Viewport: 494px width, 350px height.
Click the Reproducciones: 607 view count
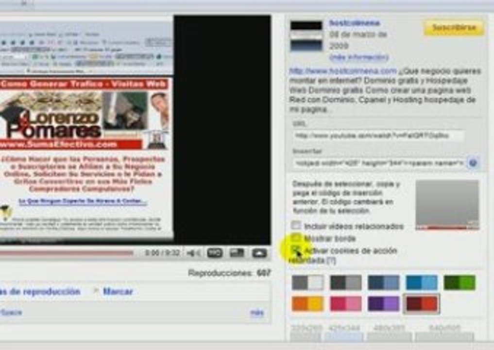tap(229, 273)
